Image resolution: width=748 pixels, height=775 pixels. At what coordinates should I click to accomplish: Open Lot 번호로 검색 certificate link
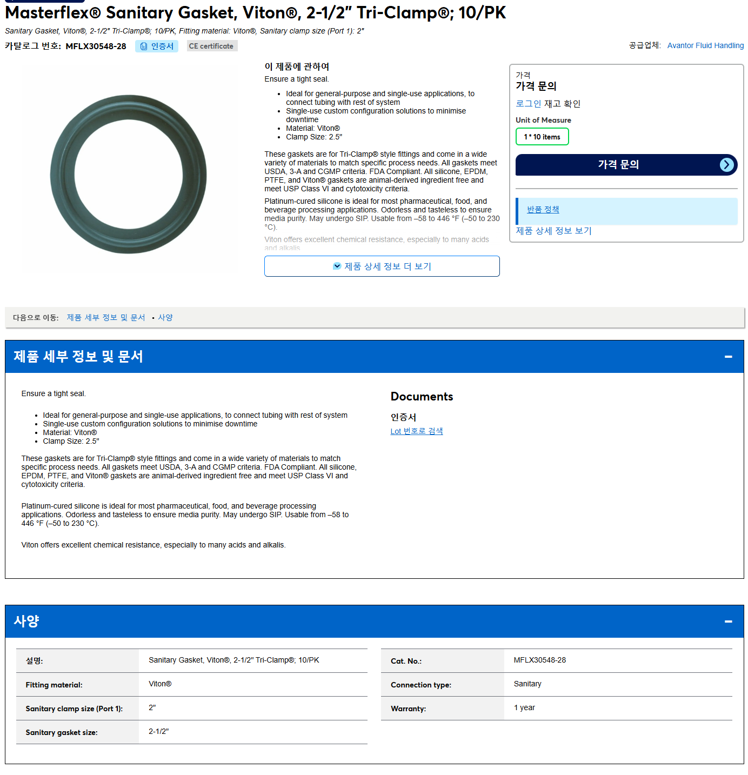click(x=417, y=431)
